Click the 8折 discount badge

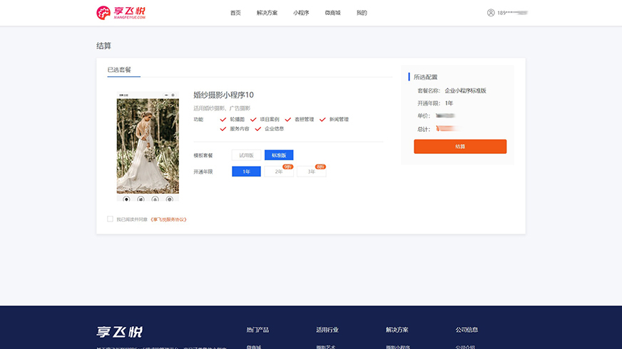coord(320,166)
